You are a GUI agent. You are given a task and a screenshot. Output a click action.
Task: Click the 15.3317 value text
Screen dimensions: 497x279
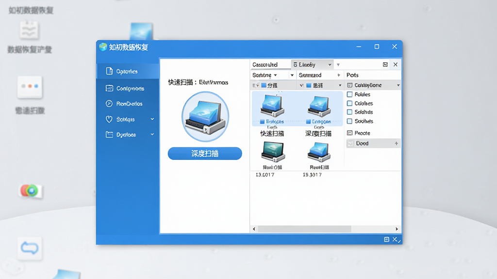click(312, 174)
